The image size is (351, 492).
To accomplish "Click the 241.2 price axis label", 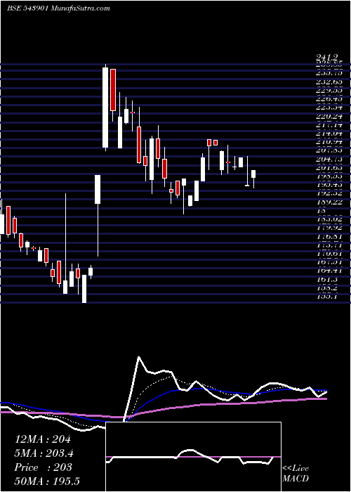I will click(328, 58).
